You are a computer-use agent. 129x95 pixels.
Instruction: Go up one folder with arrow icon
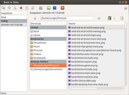(x=35, y=18)
